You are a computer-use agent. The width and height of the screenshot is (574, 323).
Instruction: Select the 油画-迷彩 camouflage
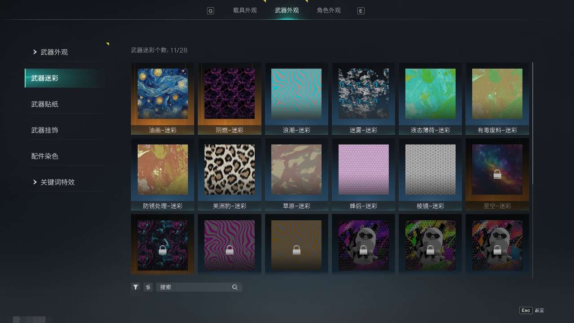click(x=162, y=93)
